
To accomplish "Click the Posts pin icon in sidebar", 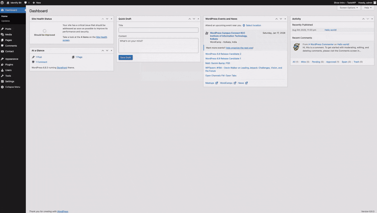I will coord(3,29).
